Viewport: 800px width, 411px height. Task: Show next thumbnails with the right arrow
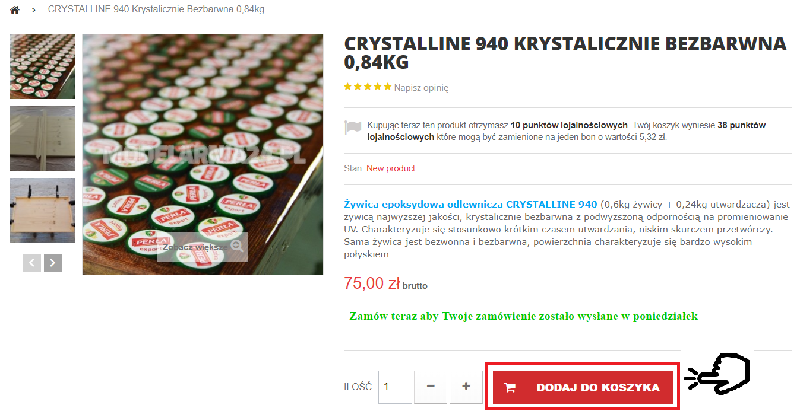point(53,263)
